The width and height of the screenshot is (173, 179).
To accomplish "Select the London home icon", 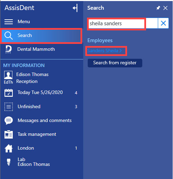I will point(9,148).
